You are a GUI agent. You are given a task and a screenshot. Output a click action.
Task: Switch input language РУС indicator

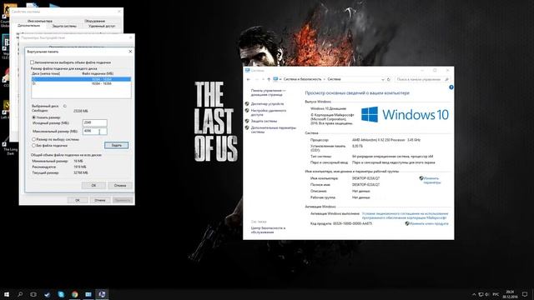[496, 294]
